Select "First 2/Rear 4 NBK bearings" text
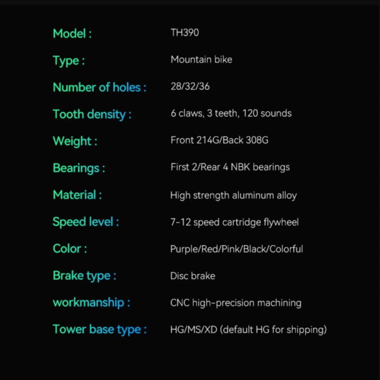This screenshot has height=380, width=380. coord(230,167)
